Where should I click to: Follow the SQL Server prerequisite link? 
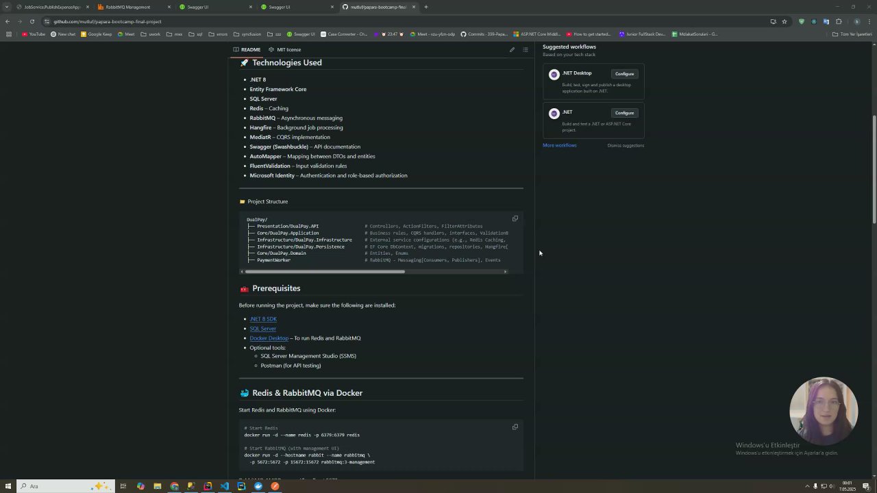[263, 329]
